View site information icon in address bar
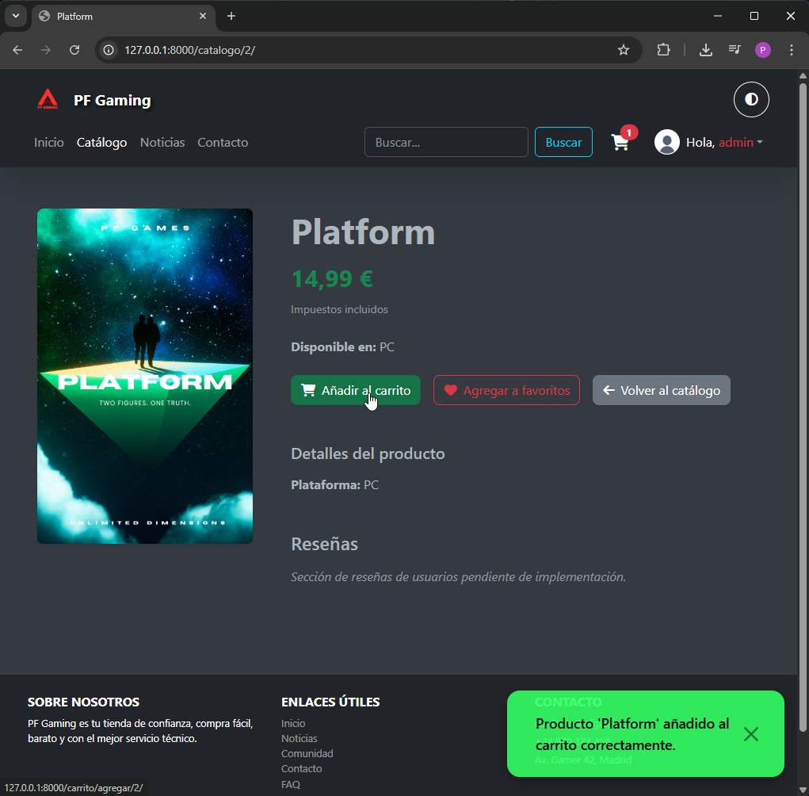The image size is (809, 796). [109, 50]
